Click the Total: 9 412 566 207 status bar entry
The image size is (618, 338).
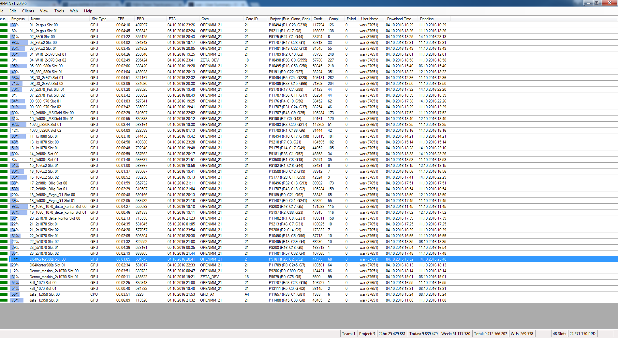tap(490, 334)
